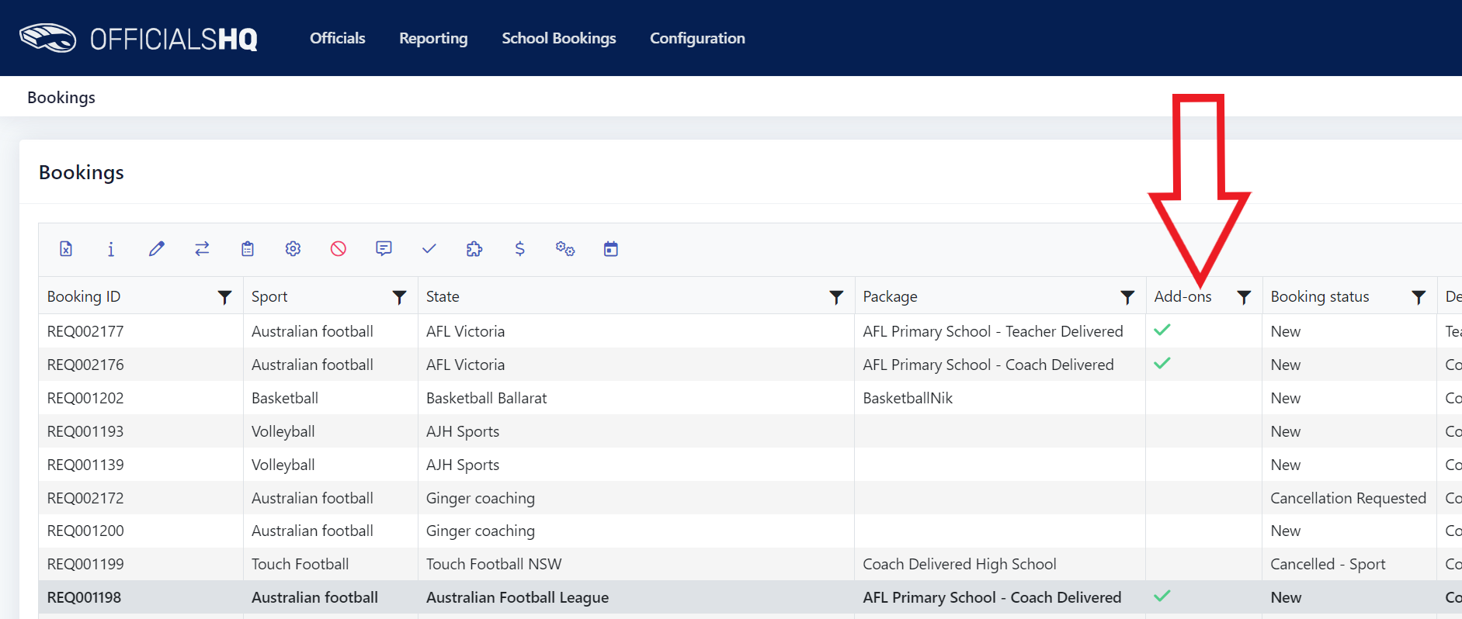Open the Reporting menu

point(433,38)
